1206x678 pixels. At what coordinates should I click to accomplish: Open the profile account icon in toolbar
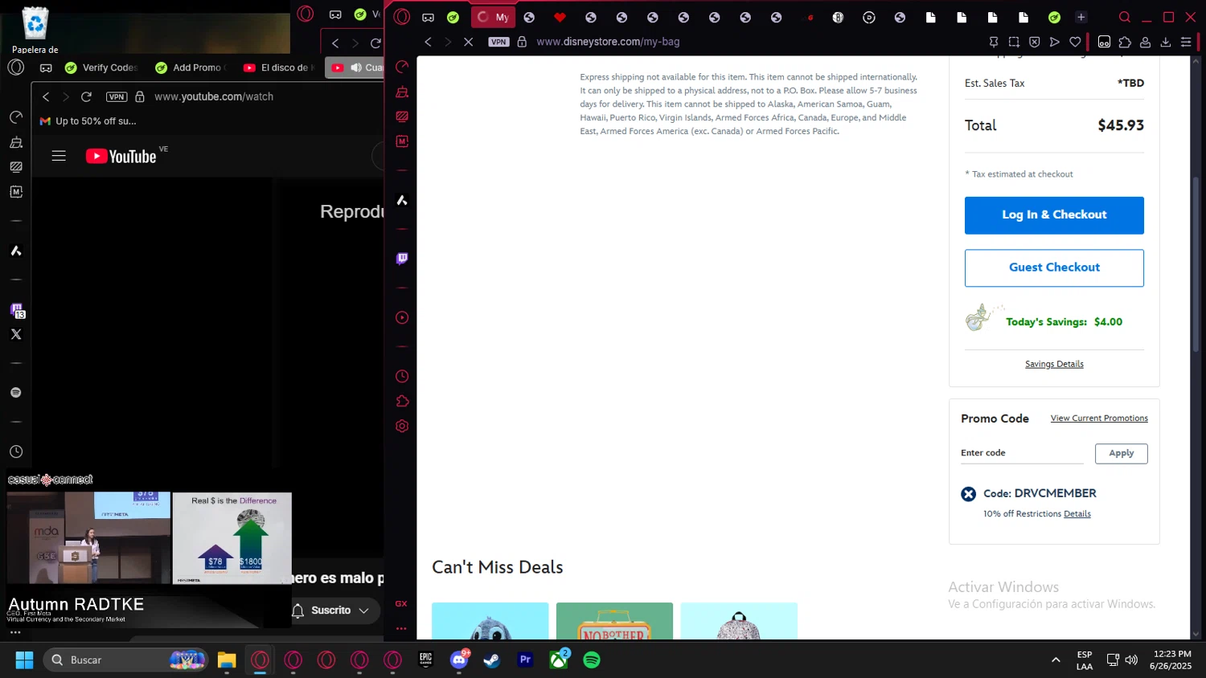click(x=1145, y=42)
